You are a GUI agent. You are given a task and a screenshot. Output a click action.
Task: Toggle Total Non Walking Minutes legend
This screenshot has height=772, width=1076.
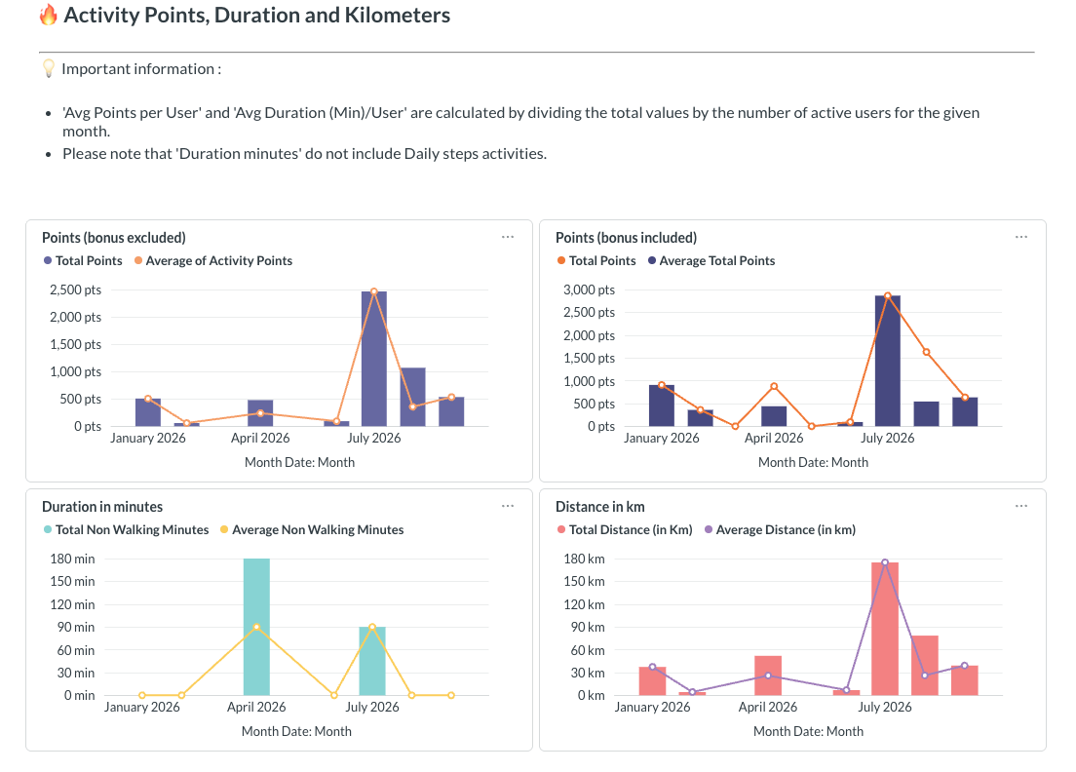[x=126, y=529]
